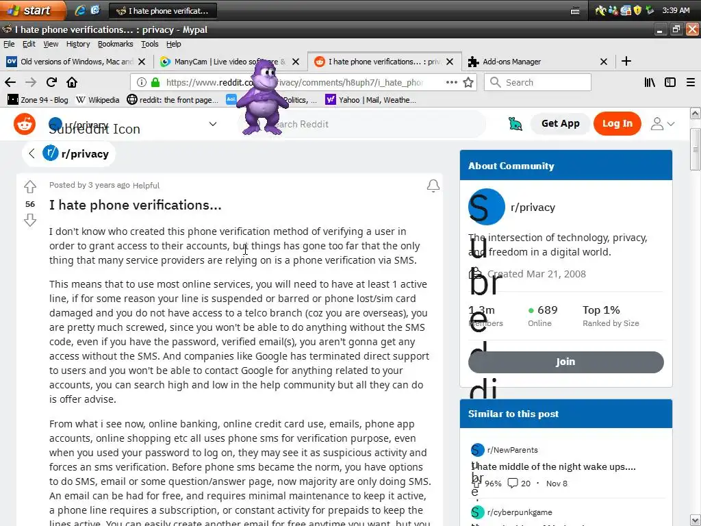Click the 3:39 AM system clock
The height and width of the screenshot is (526, 701).
[676, 10]
